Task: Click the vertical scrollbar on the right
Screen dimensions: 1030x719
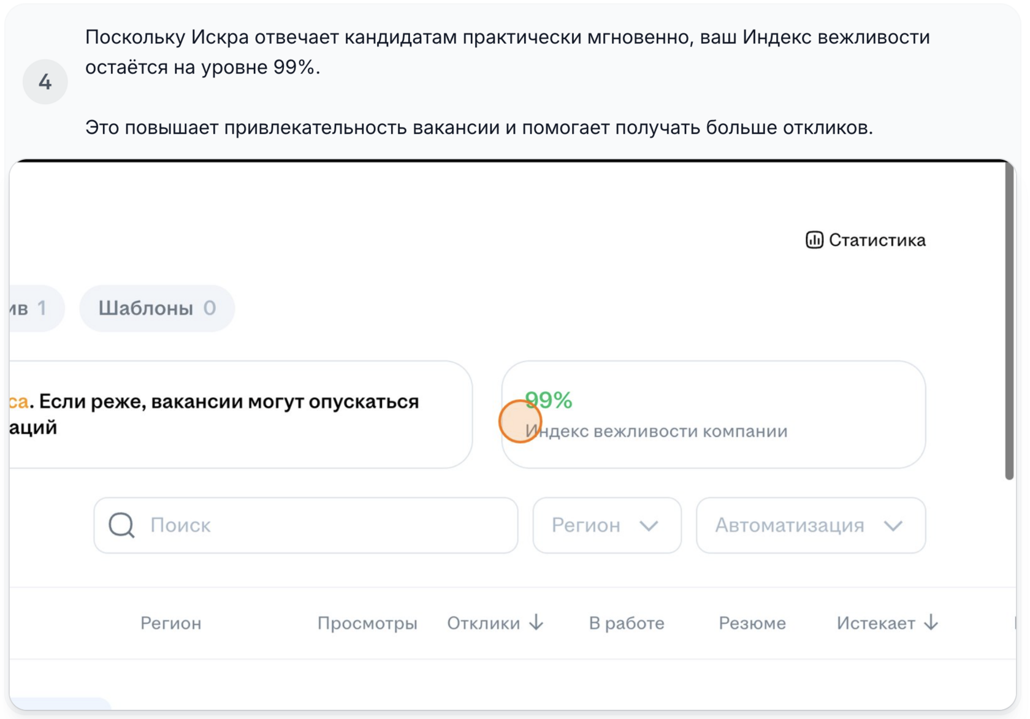Action: [x=1009, y=319]
